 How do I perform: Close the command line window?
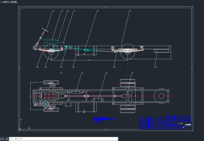3,139
